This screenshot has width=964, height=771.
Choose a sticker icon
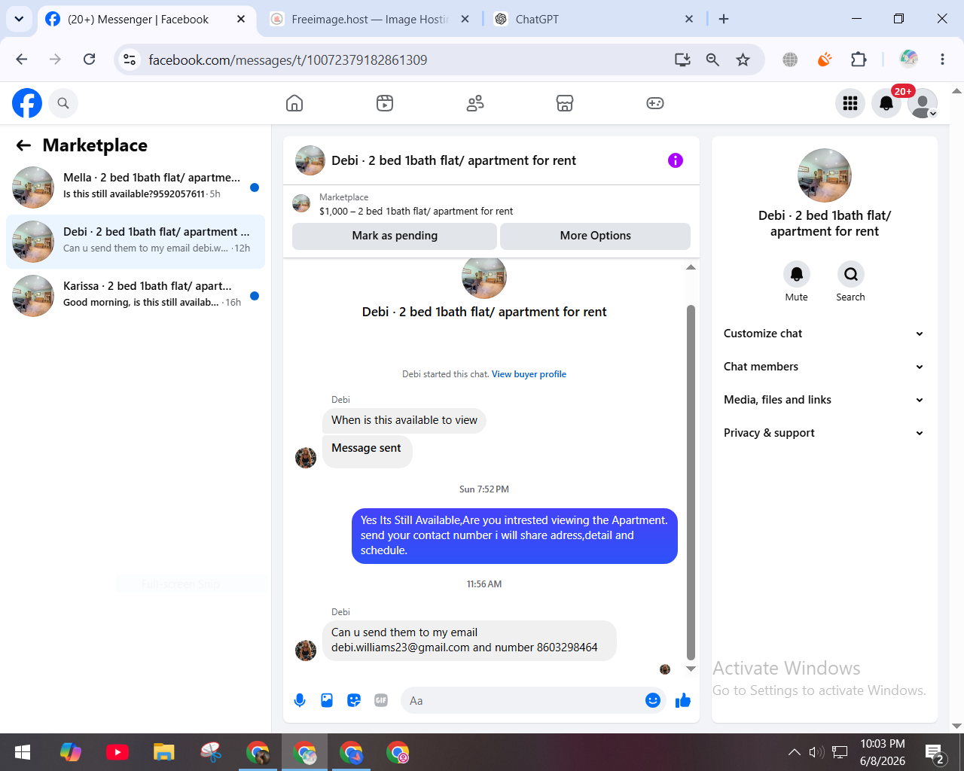tap(354, 700)
